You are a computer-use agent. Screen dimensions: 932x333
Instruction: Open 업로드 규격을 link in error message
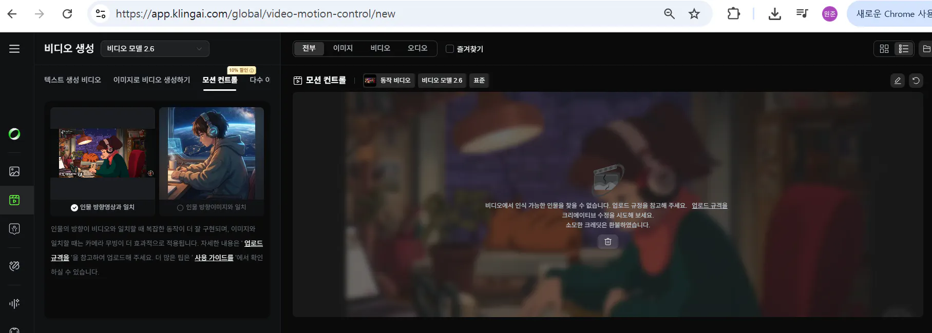click(x=710, y=205)
